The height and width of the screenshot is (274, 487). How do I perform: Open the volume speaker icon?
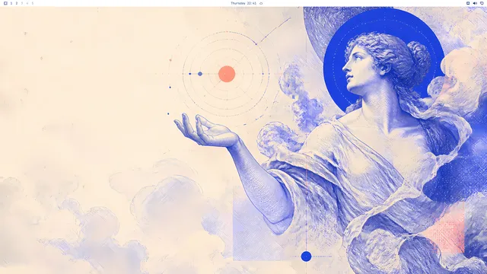[x=475, y=3]
